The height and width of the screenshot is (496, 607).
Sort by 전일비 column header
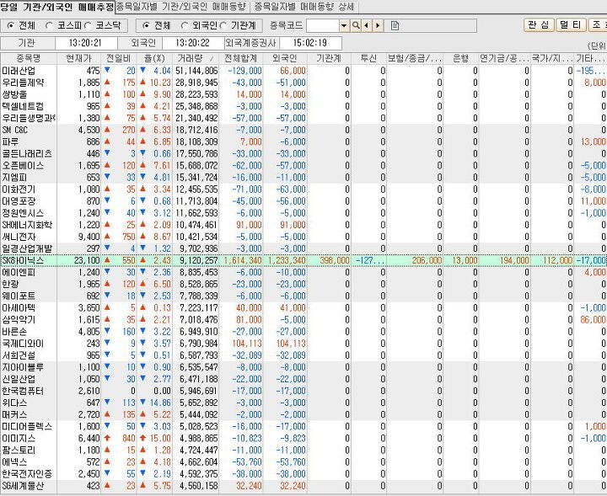click(x=119, y=58)
